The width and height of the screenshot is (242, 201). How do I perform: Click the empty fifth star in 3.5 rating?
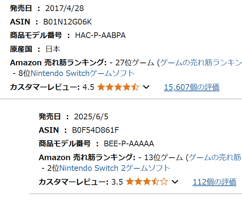pyautogui.click(x=164, y=181)
